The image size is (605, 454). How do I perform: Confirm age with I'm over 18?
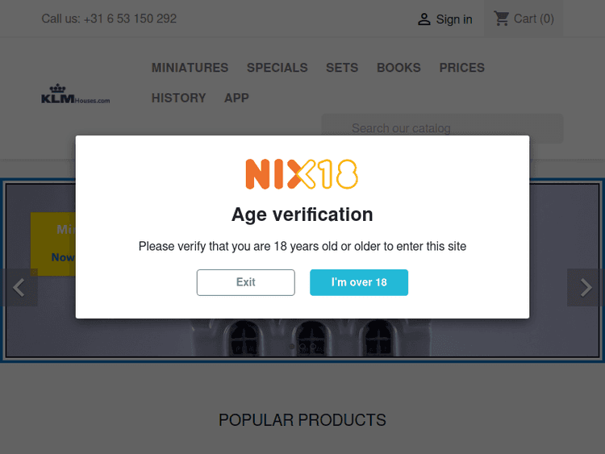[x=359, y=282]
